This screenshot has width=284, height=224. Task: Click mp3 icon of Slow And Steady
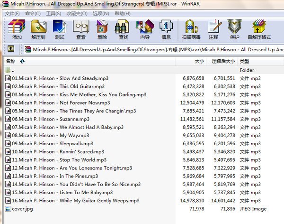[8, 78]
